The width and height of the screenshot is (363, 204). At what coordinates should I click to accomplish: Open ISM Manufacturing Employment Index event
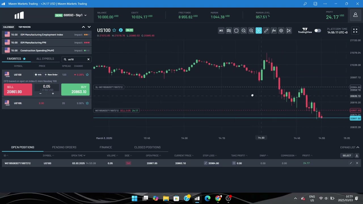[x=47, y=35]
